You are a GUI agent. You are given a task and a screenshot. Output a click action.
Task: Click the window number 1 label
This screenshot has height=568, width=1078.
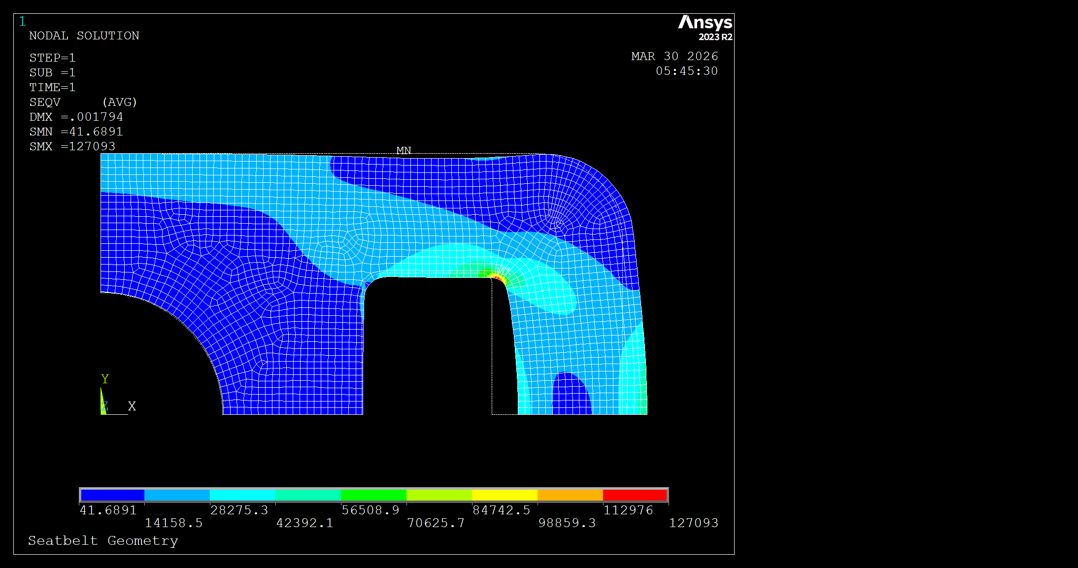pos(22,21)
